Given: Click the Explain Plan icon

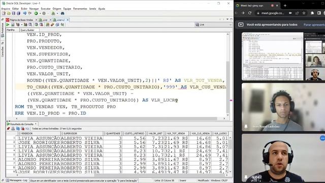Looking at the screenshot, I should [x=18, y=25].
